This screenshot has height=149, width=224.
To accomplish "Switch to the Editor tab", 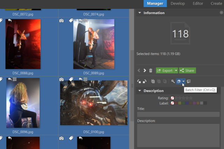I will (198, 3).
